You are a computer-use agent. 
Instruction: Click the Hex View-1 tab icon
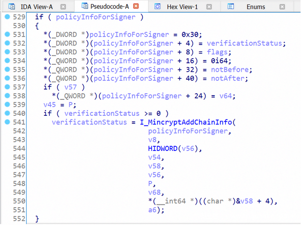click(x=158, y=7)
